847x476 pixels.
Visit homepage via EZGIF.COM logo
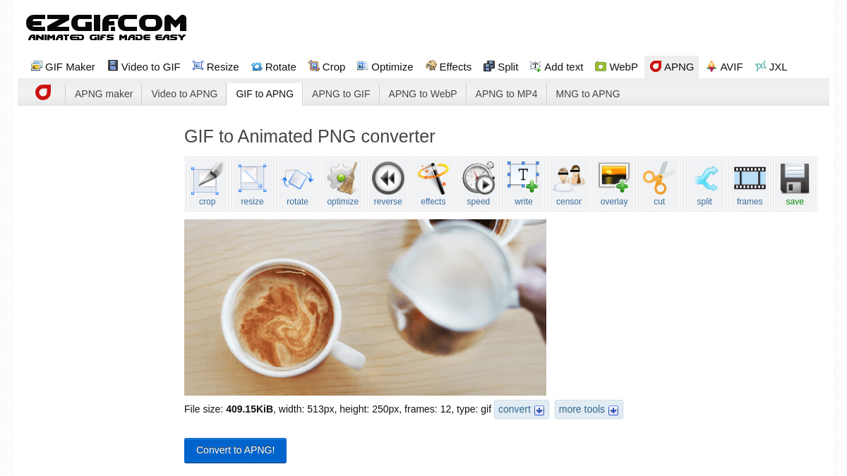click(x=106, y=28)
